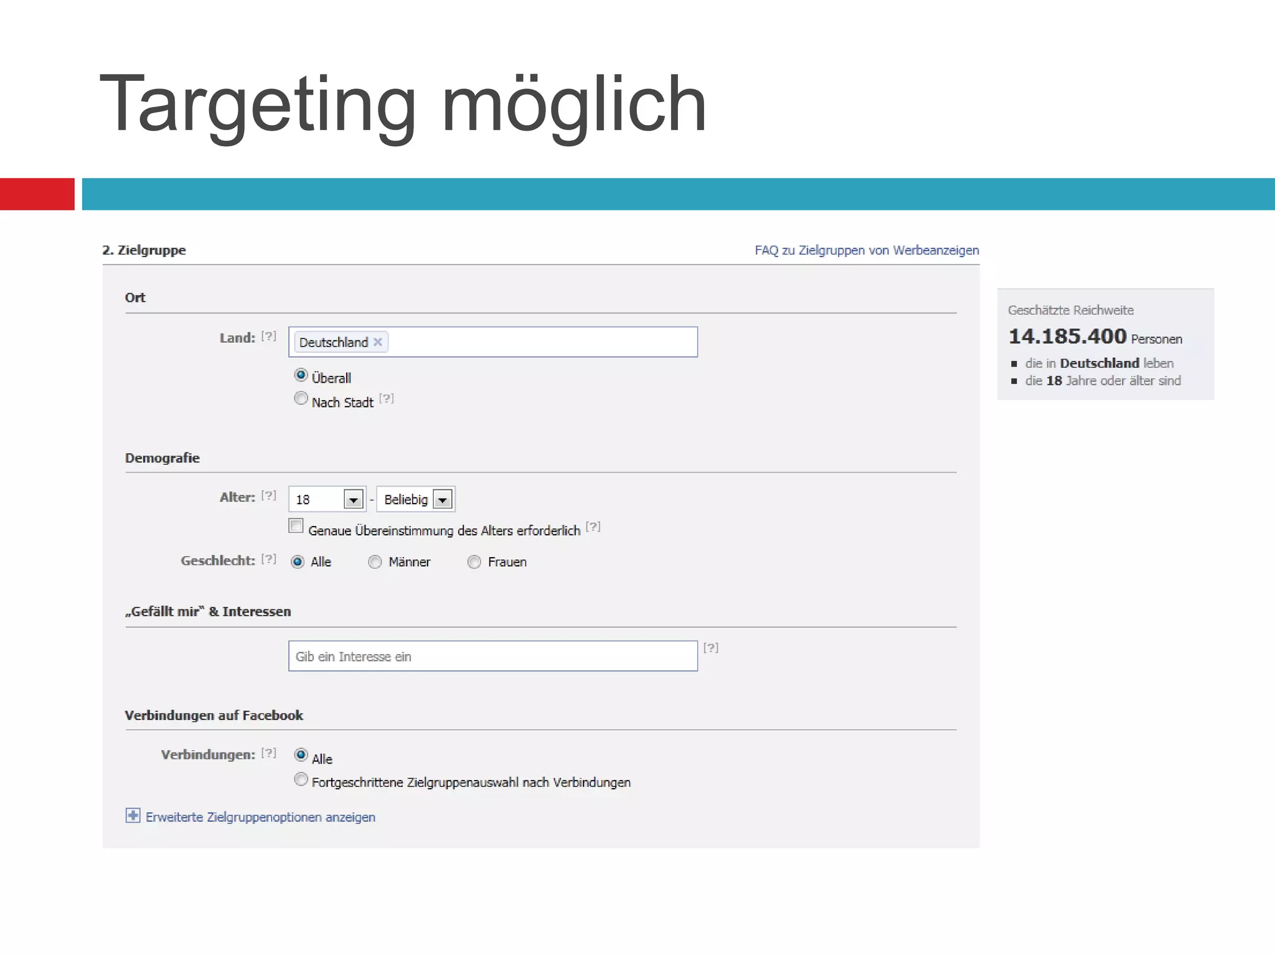1275x956 pixels.
Task: Select the Nach Stadt radio button
Action: pos(301,398)
